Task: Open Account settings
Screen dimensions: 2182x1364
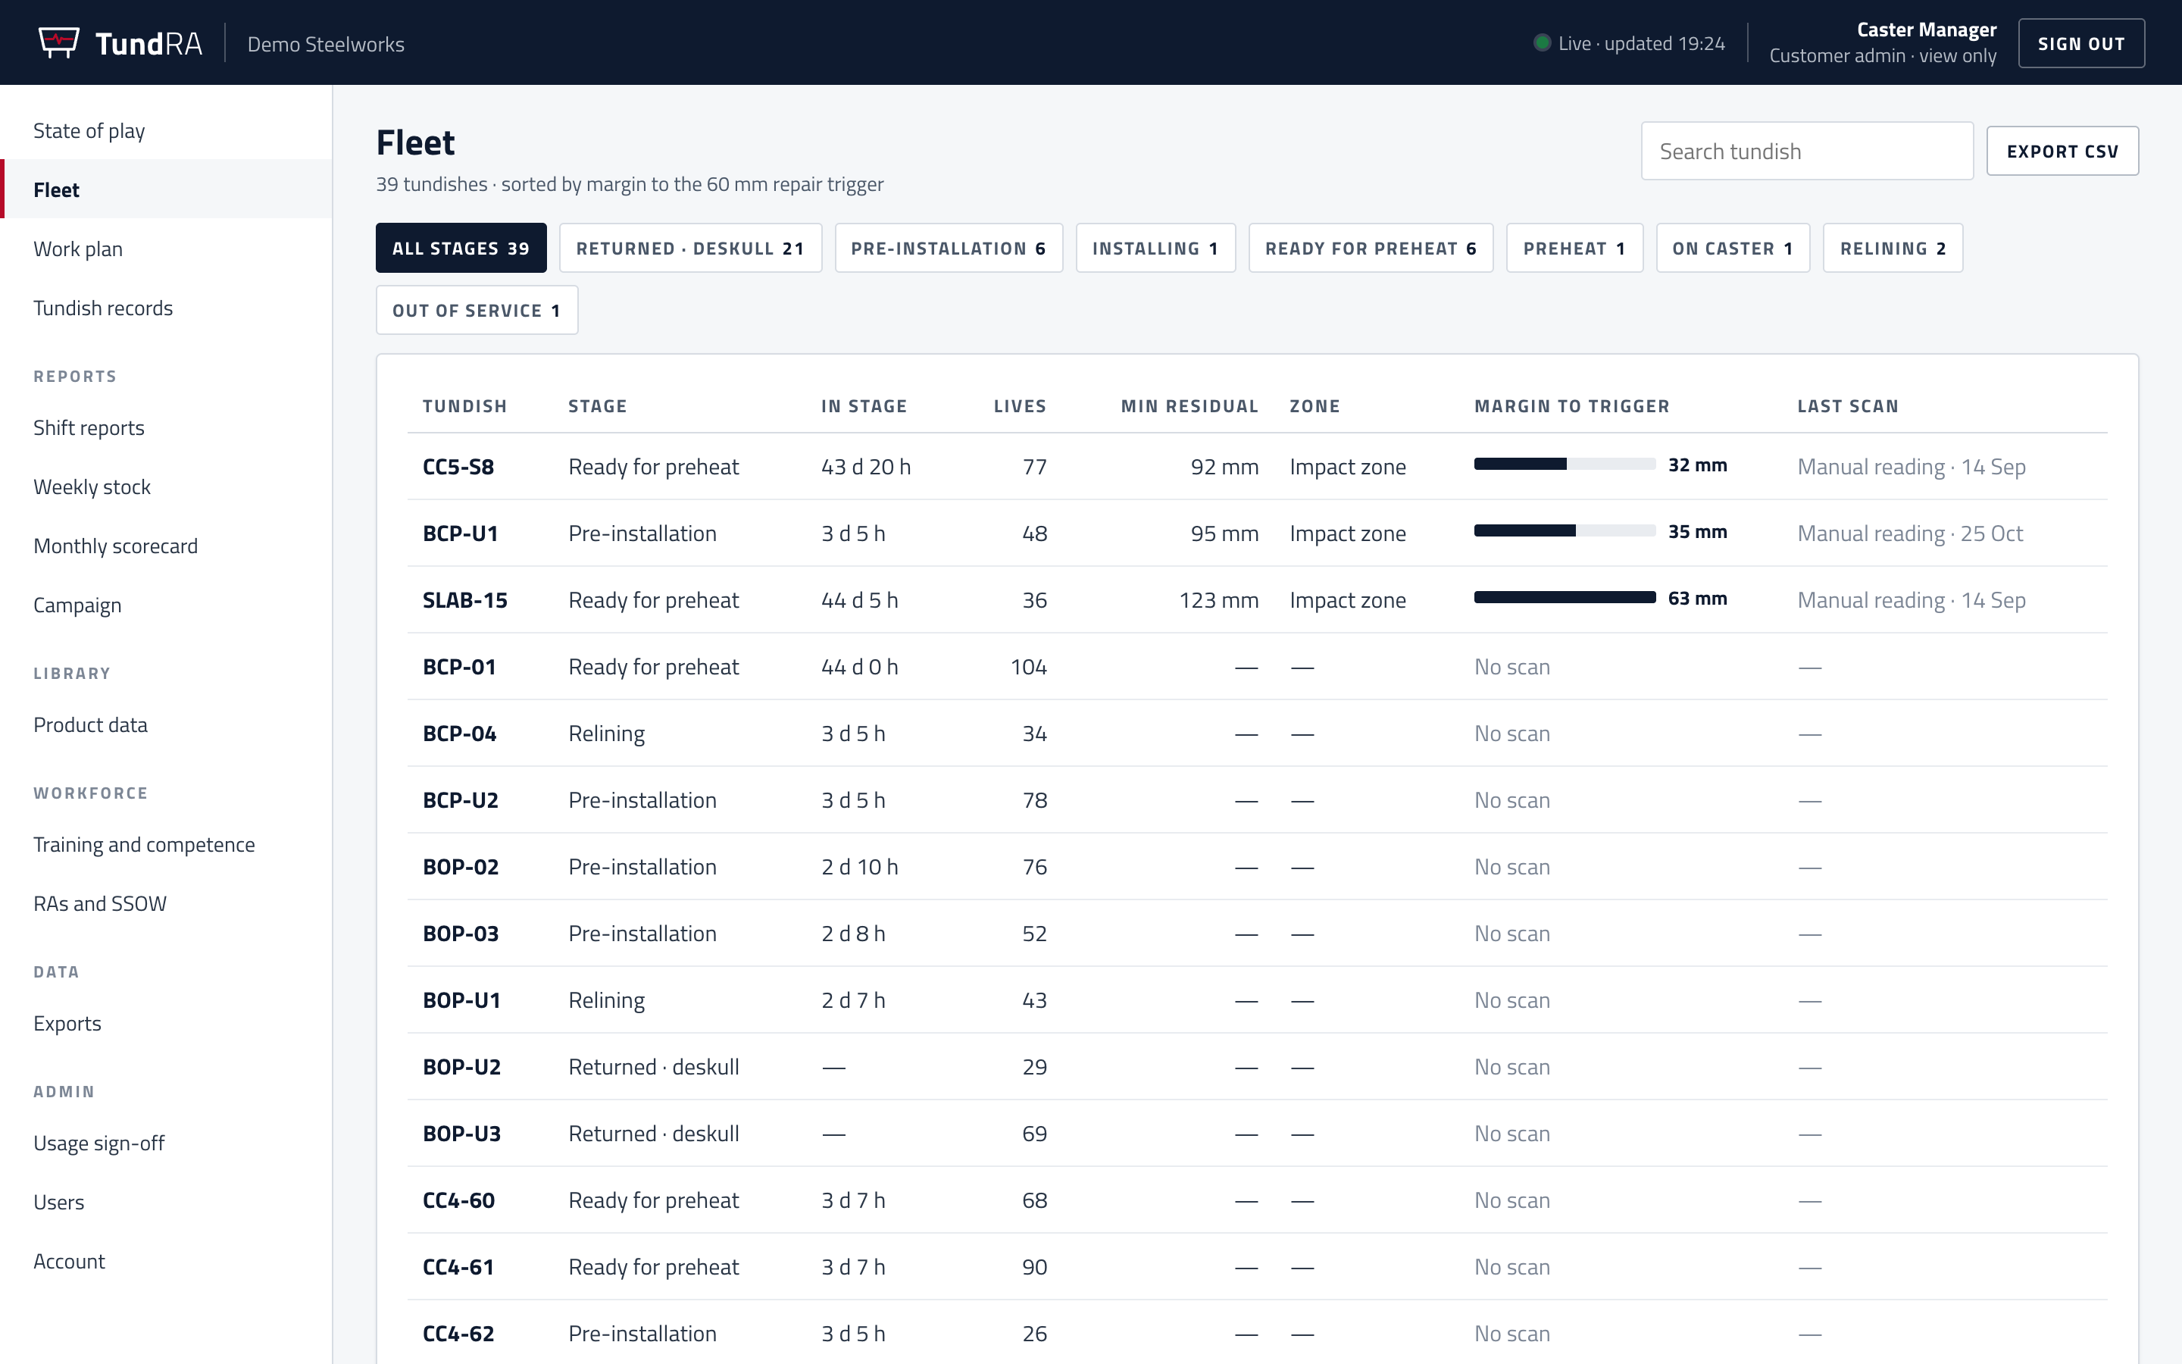Action: tap(166, 1261)
